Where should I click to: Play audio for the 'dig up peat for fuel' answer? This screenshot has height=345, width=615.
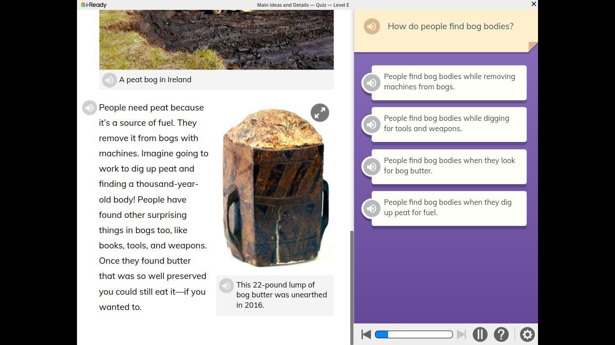[x=371, y=208]
